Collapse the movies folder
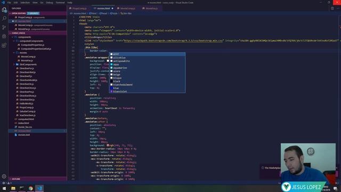 click(23, 53)
